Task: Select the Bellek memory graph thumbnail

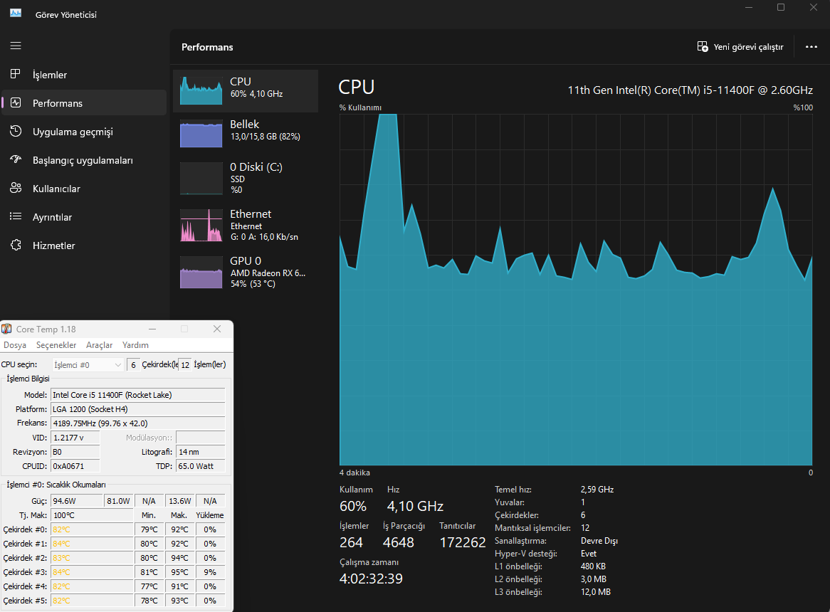Action: point(201,134)
